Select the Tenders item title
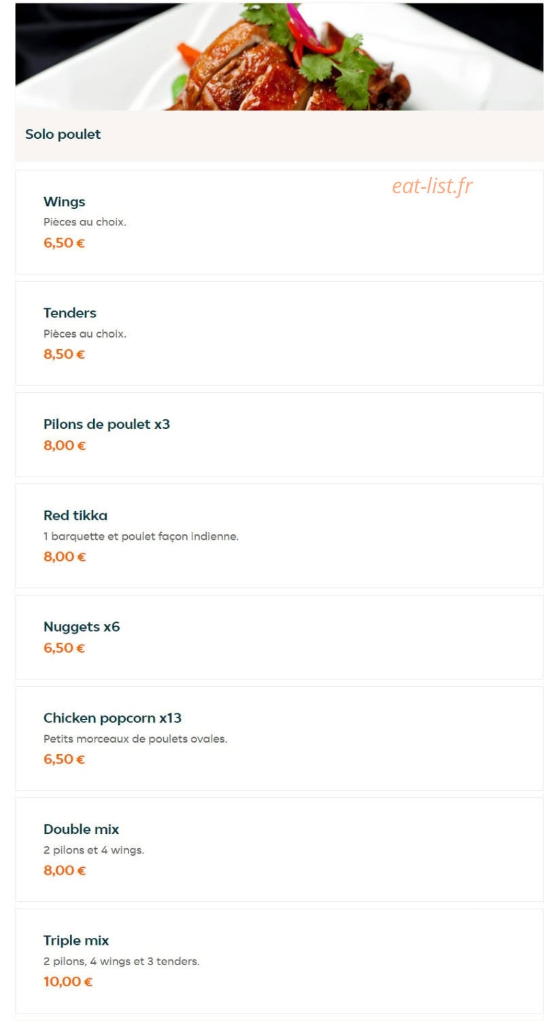This screenshot has height=1021, width=557. [70, 313]
